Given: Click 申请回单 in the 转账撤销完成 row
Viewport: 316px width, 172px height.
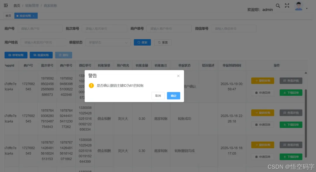Looking at the screenshot, I should click(x=262, y=157).
